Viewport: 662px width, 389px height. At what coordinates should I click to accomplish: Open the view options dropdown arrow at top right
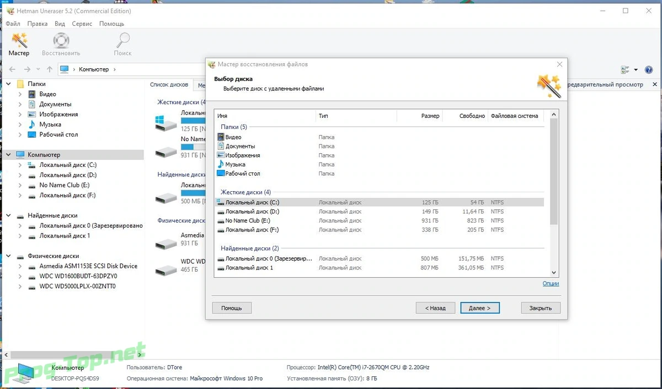pyautogui.click(x=636, y=70)
